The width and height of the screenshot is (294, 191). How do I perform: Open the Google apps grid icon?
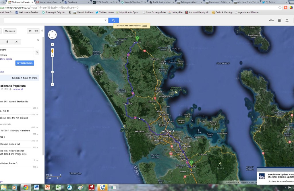point(279,20)
